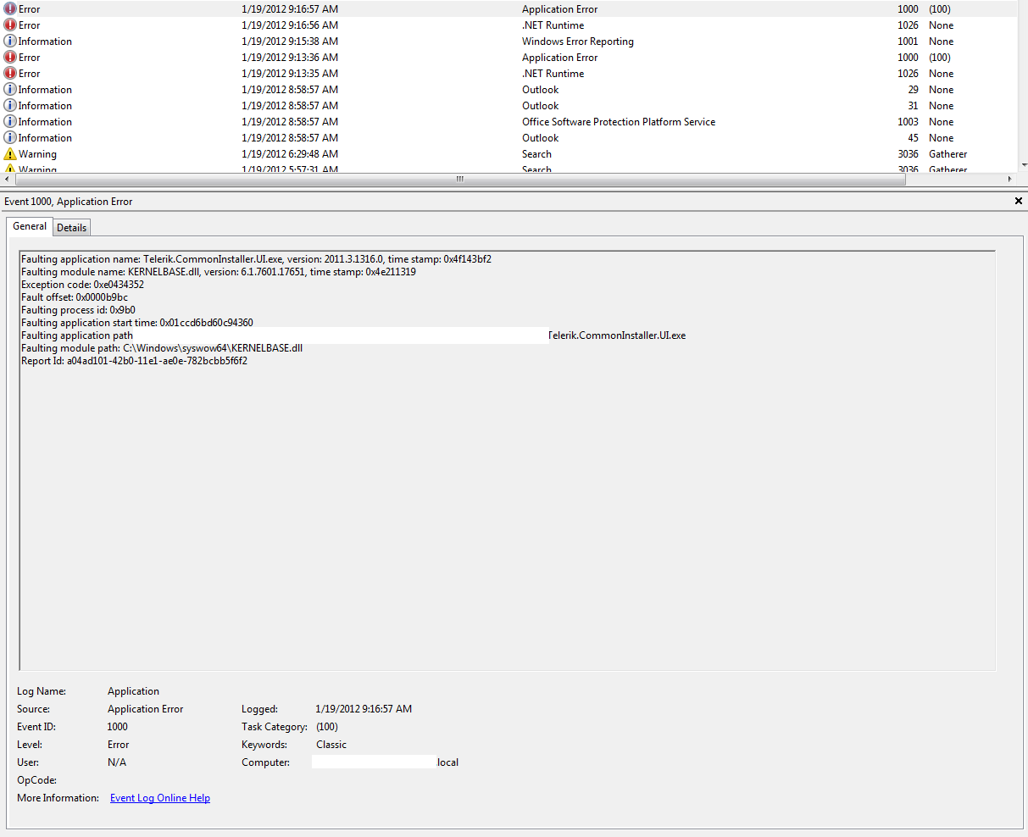Click the "Faulting module path" line

pos(162,348)
